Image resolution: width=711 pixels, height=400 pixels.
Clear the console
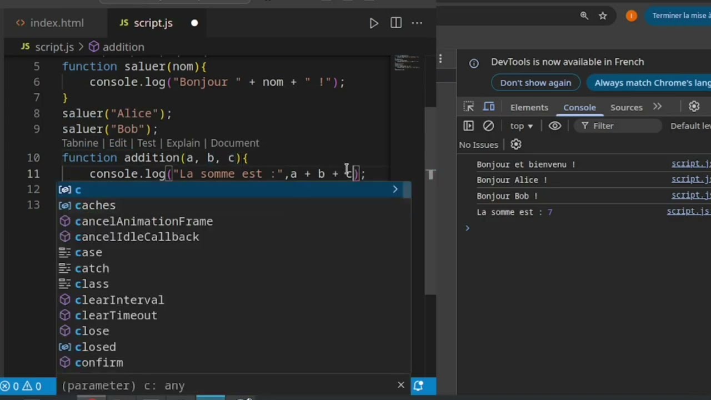(x=488, y=126)
